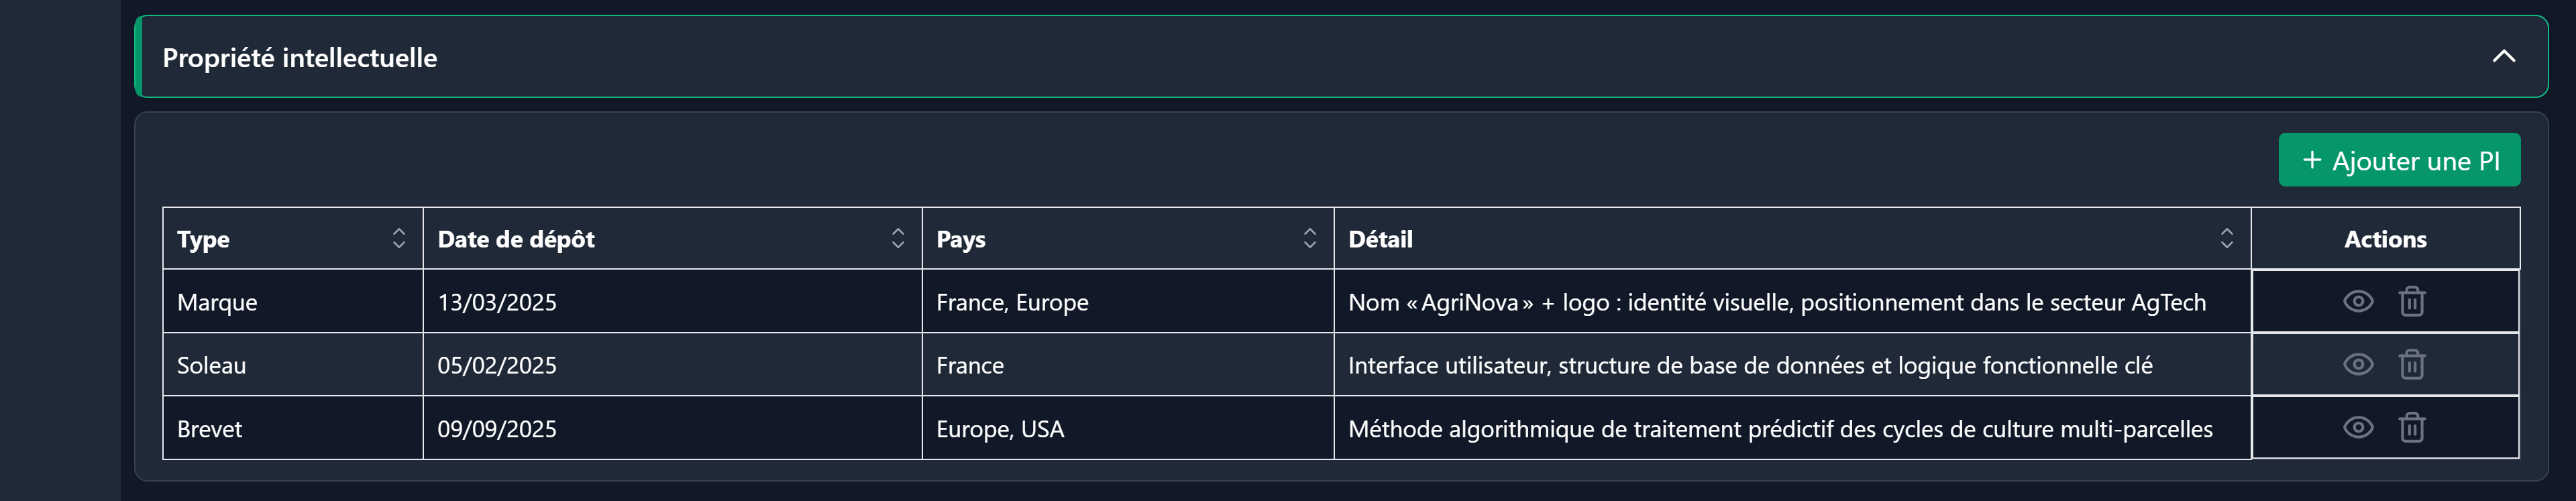Screen dimensions: 2576x501
Task: Sort by Date de dépôt arrows
Action: 897,238
